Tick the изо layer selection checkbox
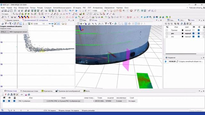The image size is (205, 115). (167, 37)
